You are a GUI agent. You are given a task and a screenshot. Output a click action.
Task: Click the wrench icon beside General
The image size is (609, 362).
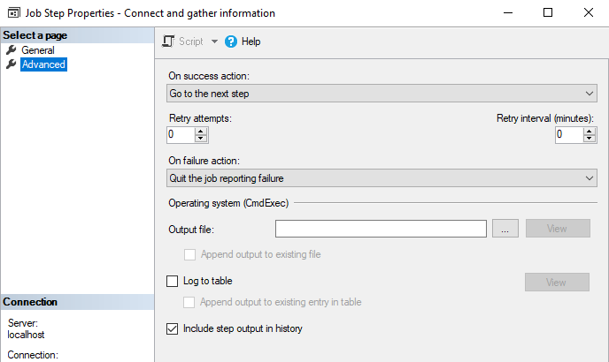click(x=12, y=49)
